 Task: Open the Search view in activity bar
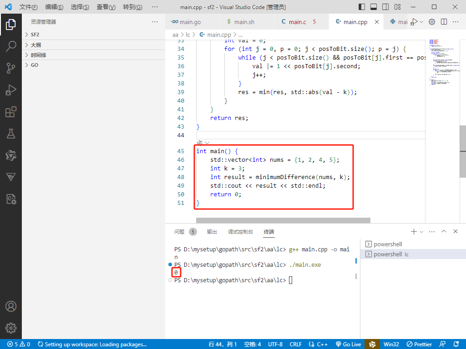(x=11, y=46)
